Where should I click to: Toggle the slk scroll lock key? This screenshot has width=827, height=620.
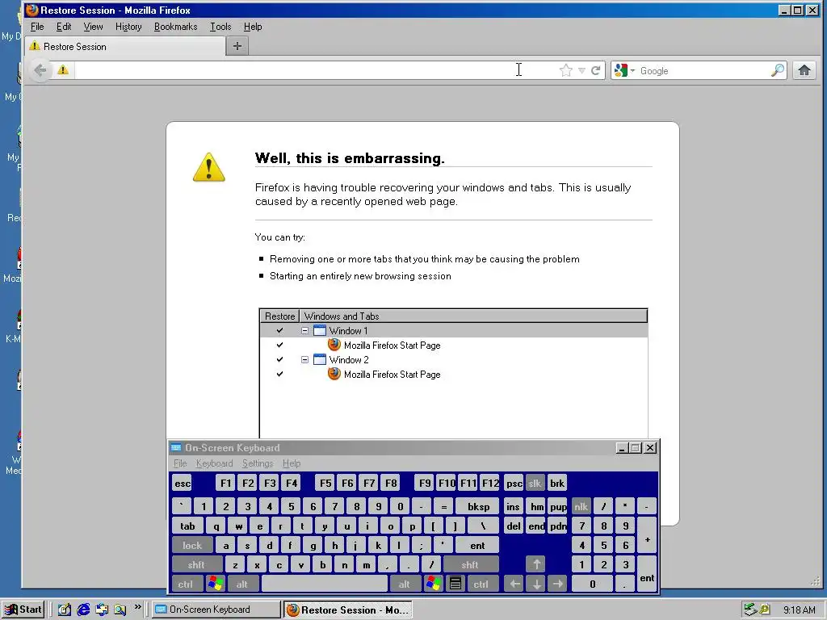[535, 483]
